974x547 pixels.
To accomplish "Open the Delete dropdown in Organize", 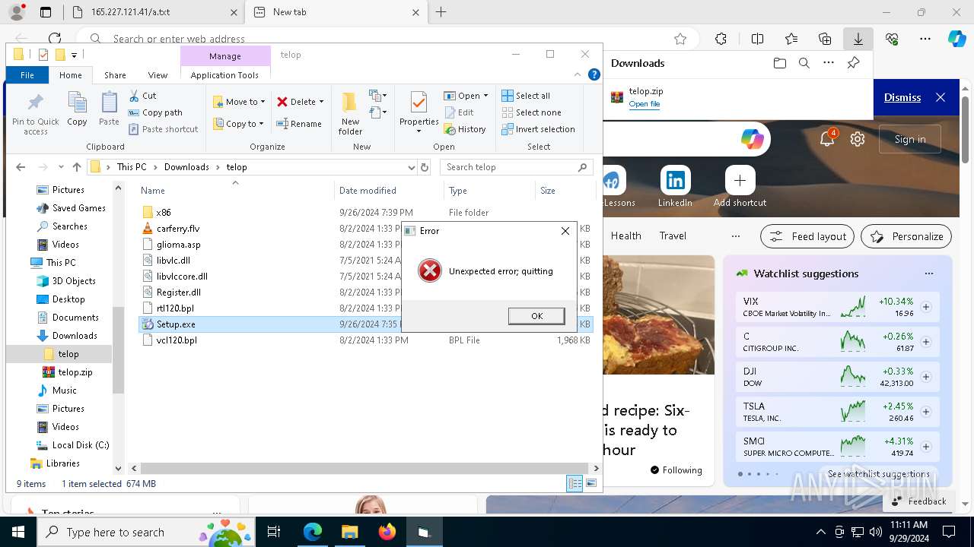I will click(x=300, y=102).
